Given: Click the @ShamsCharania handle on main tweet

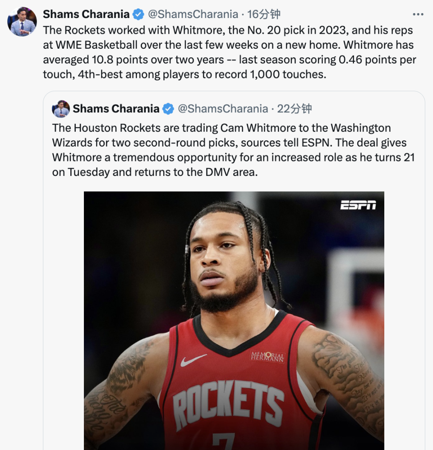Looking at the screenshot, I should (193, 14).
